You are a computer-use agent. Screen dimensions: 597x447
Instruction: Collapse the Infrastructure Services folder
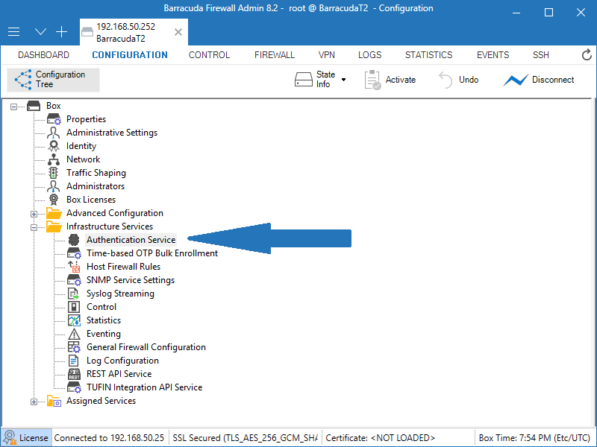34,227
